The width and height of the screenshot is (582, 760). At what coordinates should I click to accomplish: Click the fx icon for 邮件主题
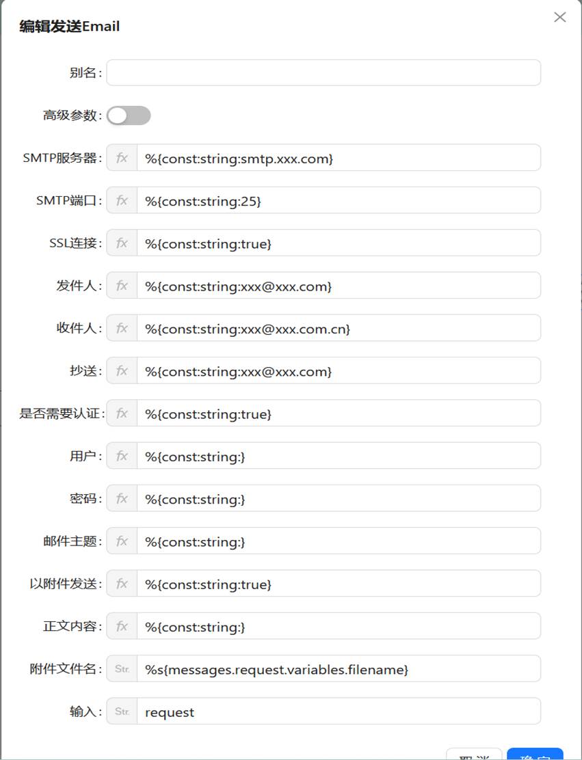[122, 541]
